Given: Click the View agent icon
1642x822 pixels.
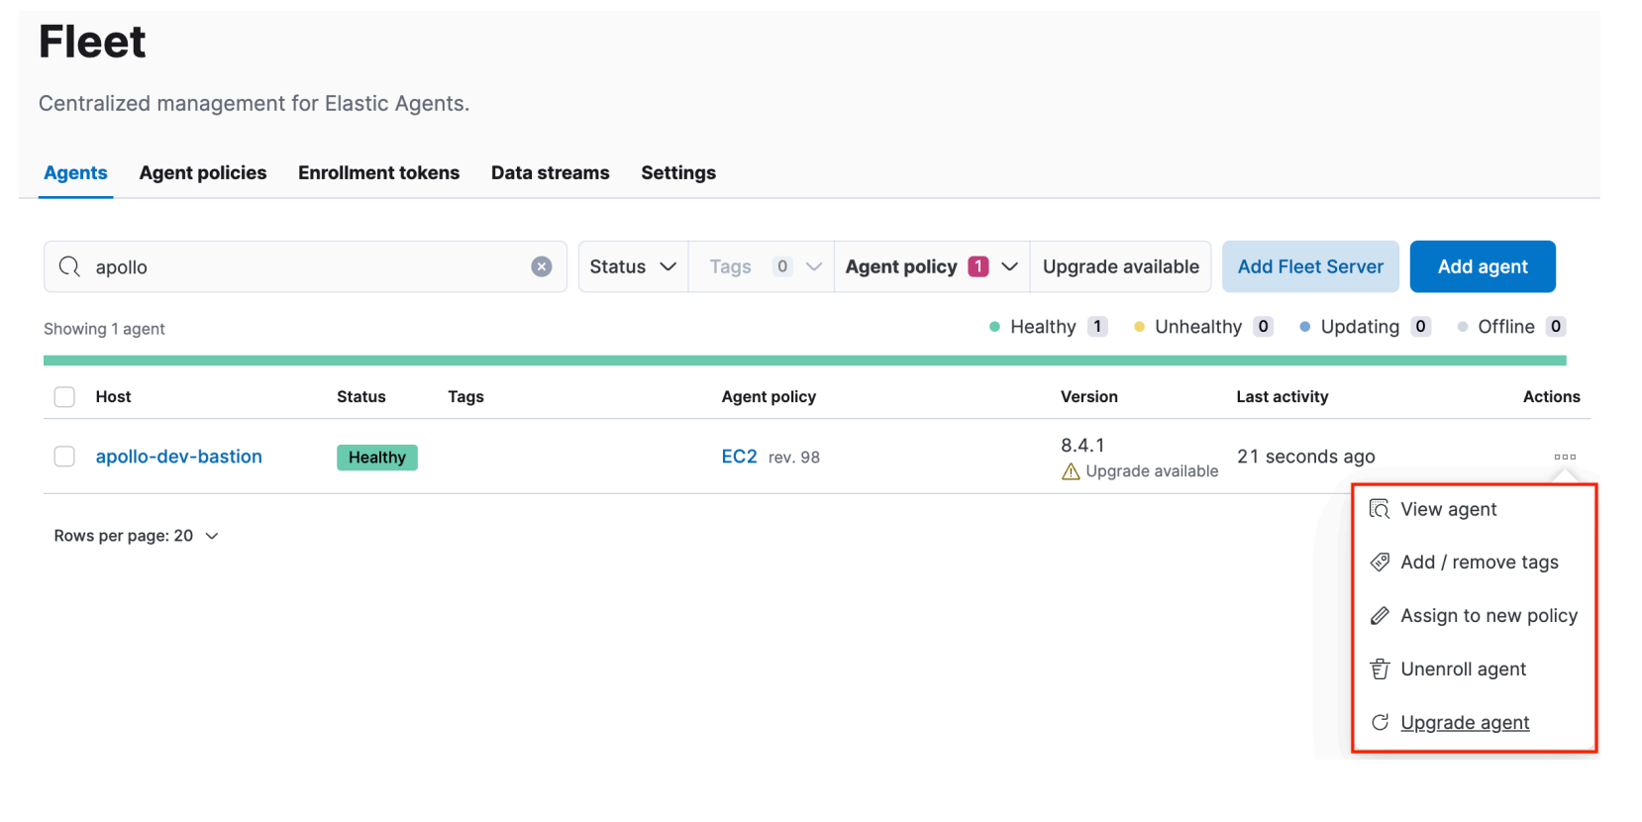Looking at the screenshot, I should coord(1380,509).
